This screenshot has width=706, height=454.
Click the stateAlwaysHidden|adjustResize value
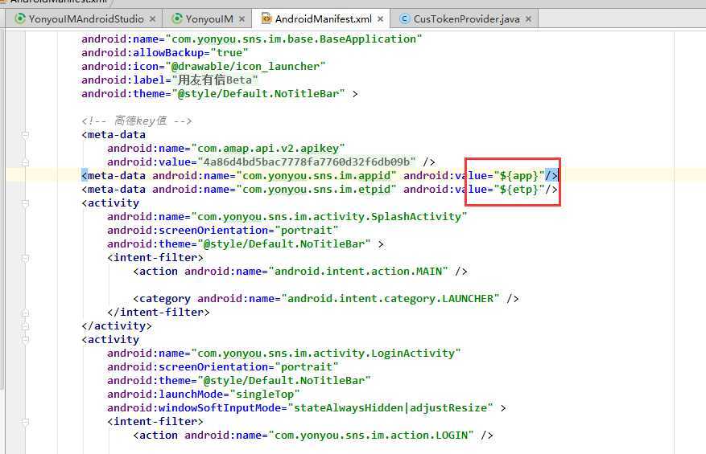pyautogui.click(x=390, y=408)
